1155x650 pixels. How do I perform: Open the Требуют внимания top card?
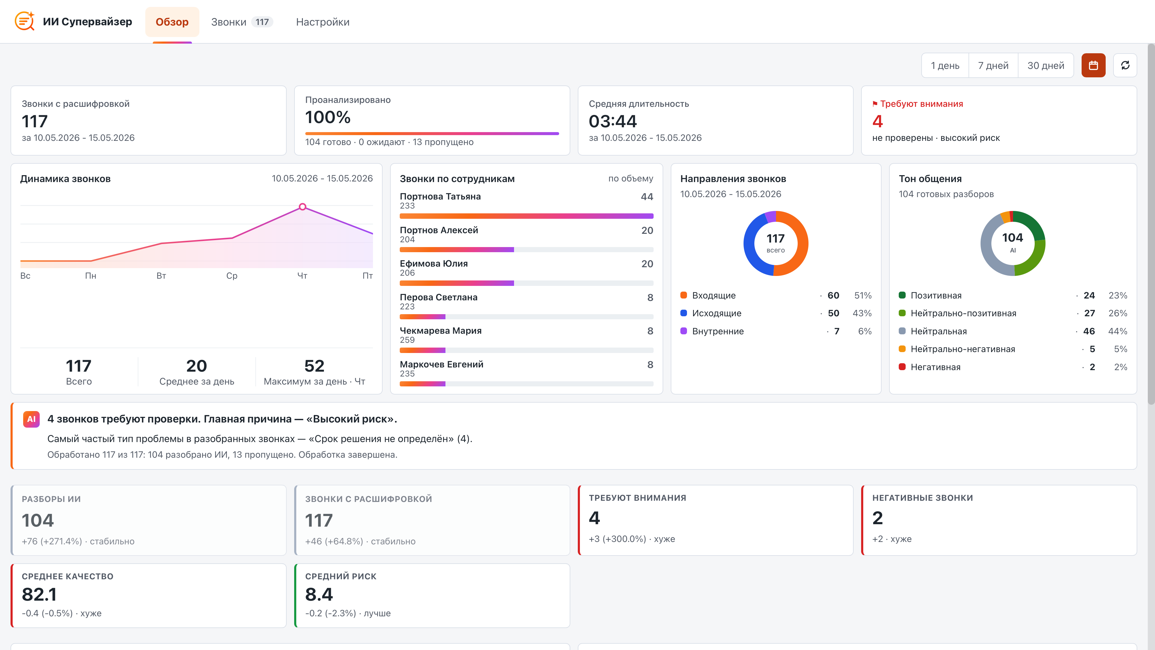click(x=999, y=121)
